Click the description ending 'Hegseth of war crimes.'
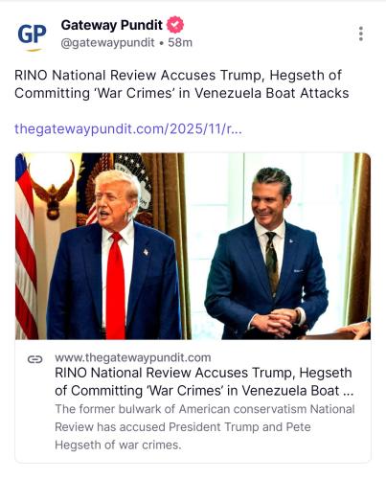The image size is (386, 479). pos(118,445)
